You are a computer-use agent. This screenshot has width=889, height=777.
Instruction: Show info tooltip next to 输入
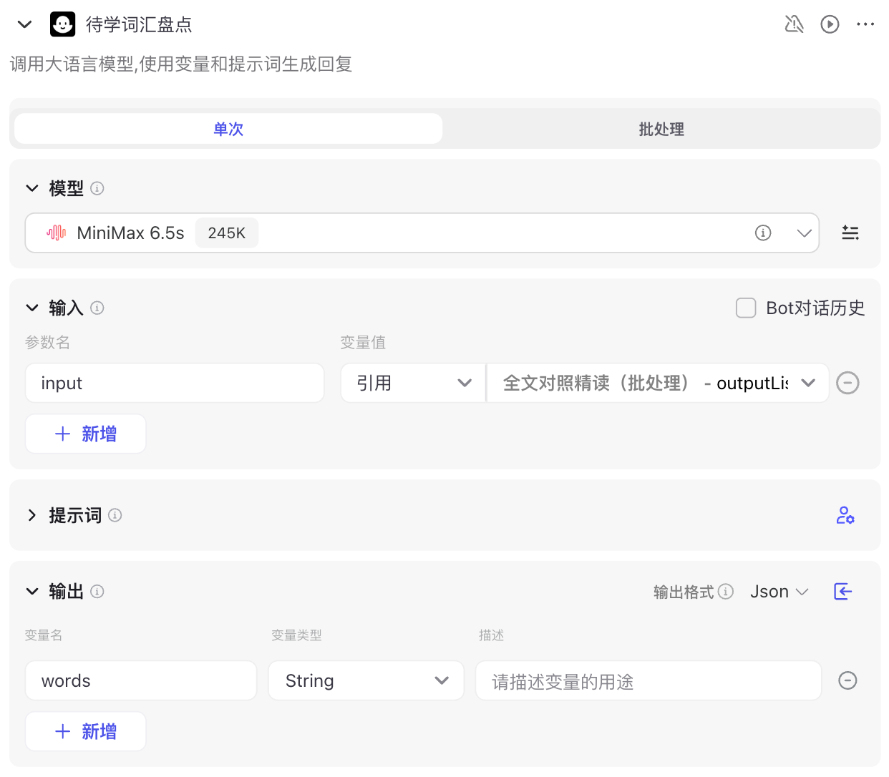pos(97,308)
